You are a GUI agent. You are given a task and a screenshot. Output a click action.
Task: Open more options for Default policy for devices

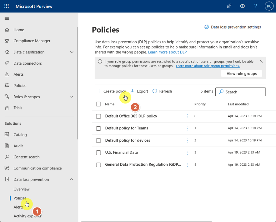point(187,140)
